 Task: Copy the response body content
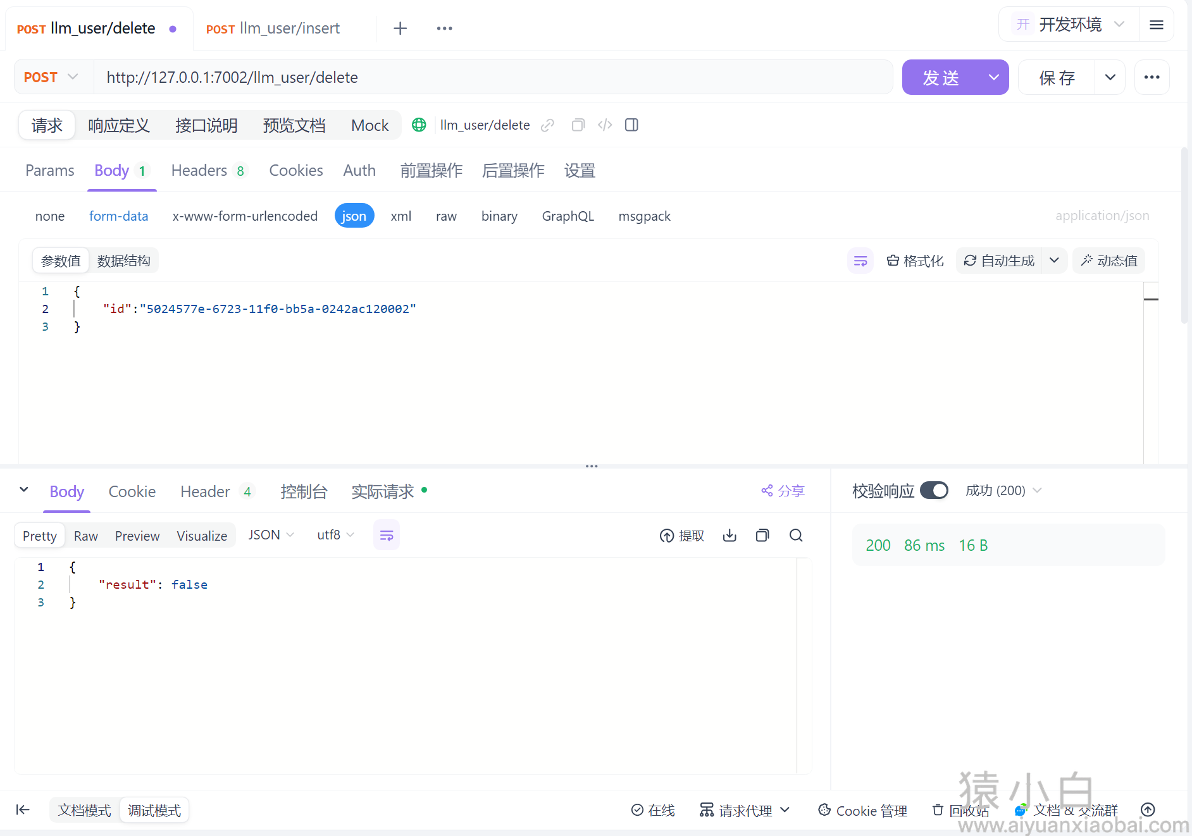762,536
